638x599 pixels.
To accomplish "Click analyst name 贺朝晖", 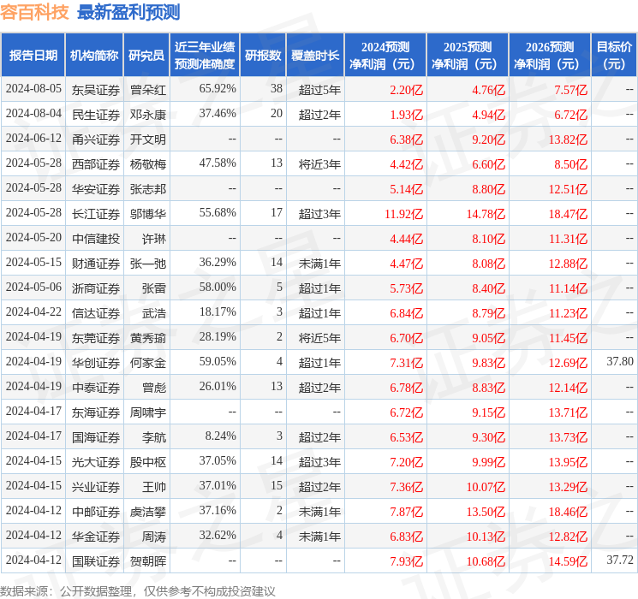I will pos(147,561).
